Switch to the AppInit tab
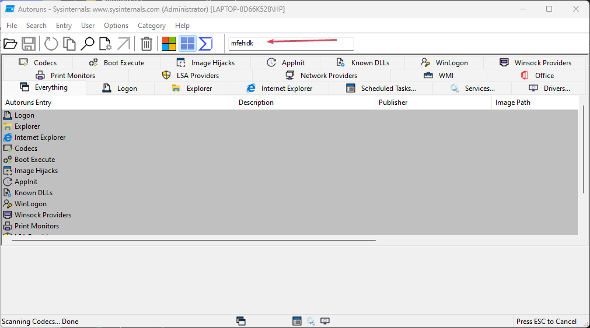The height and width of the screenshot is (328, 590). pos(285,63)
